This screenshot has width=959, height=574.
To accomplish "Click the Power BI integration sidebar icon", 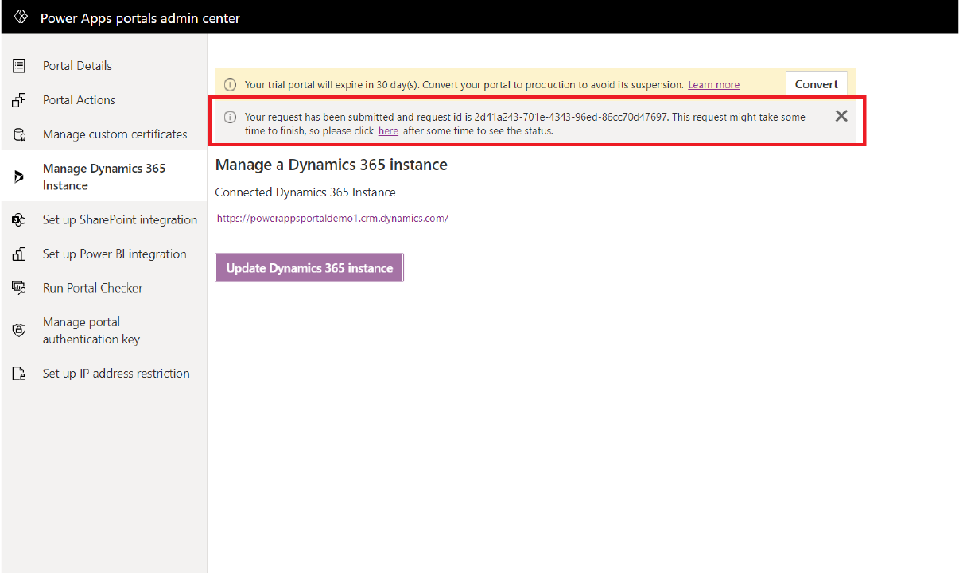I will 19,254.
